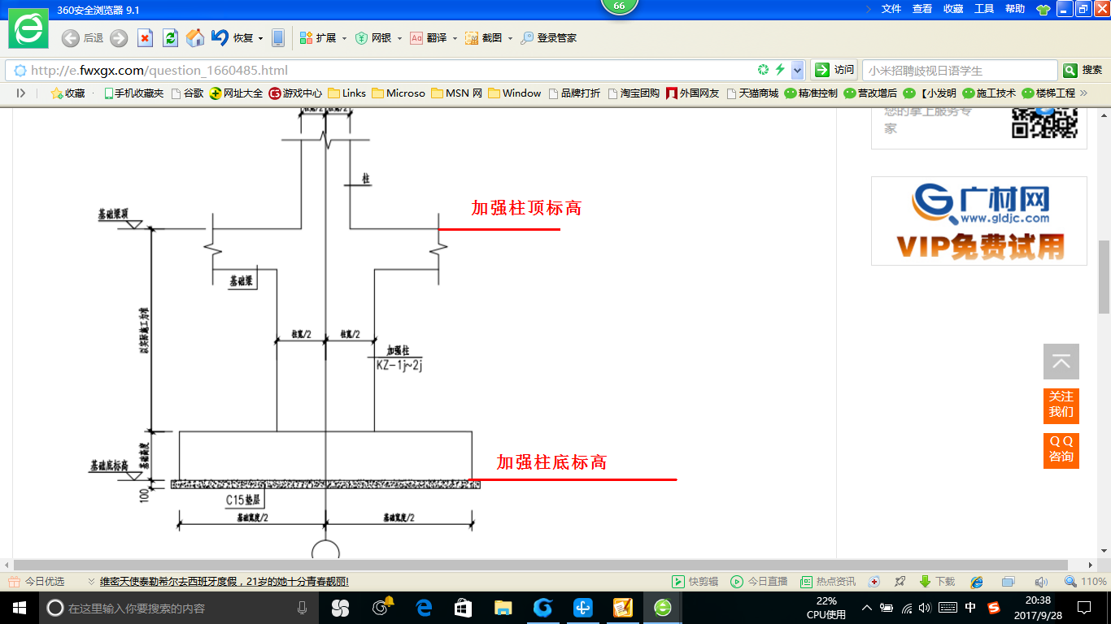The image size is (1111, 624).
Task: Click the 翻译 translate button
Action: coord(429,38)
